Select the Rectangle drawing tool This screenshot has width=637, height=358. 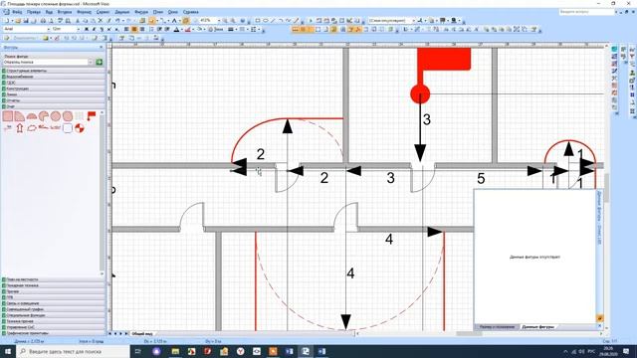[258, 20]
